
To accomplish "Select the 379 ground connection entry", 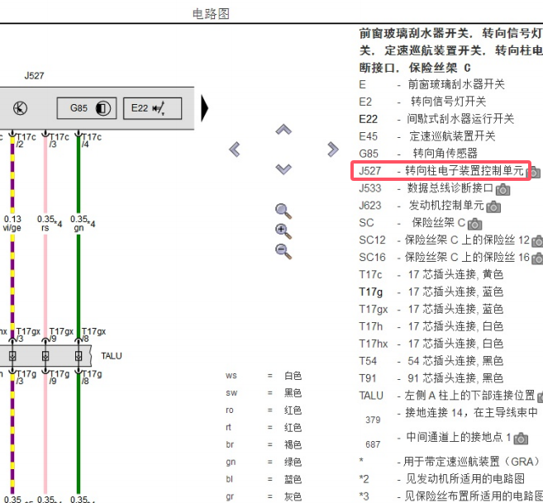I will (451, 415).
